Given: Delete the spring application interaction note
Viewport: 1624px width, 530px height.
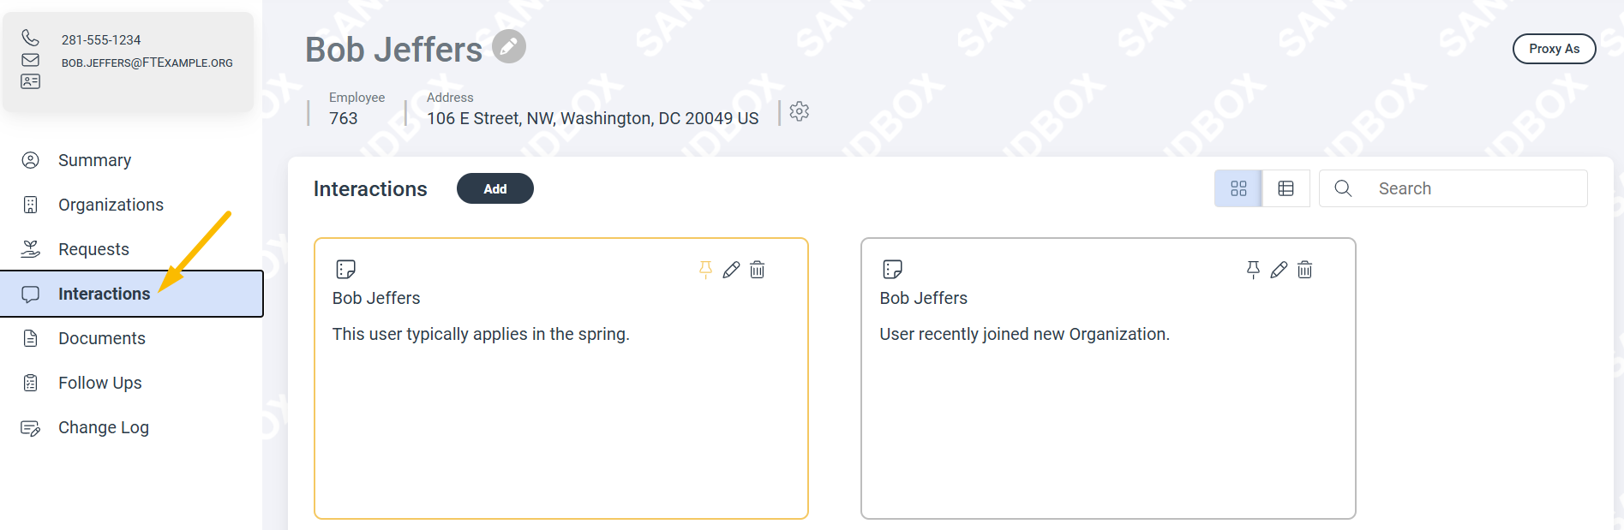Looking at the screenshot, I should [x=758, y=270].
